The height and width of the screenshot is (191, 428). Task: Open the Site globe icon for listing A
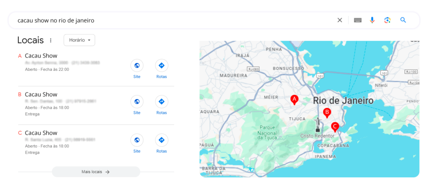pos(137,65)
